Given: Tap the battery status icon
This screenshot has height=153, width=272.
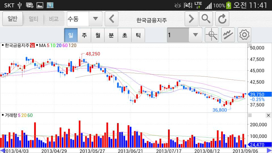Looking at the screenshot, I should 228,5.
